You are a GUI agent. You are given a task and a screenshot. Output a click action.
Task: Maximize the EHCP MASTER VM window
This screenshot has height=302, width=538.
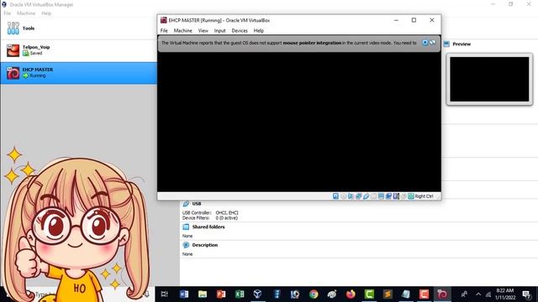click(414, 20)
